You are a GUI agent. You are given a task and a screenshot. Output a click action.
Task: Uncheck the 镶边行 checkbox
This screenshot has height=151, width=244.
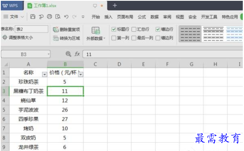pos(158,29)
